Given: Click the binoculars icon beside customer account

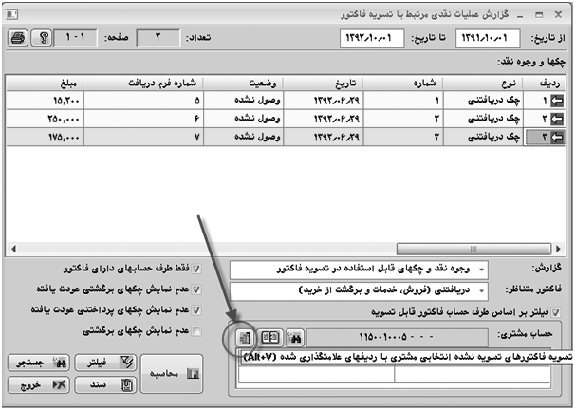Looking at the screenshot, I should [295, 337].
